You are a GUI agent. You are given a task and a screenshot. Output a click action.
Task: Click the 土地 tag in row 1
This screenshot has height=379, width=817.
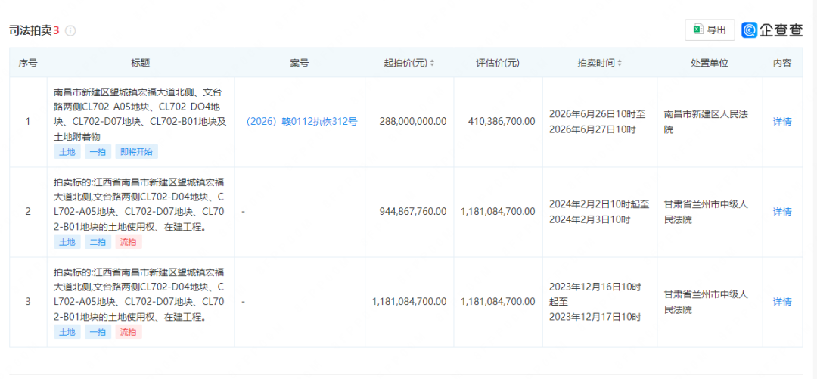(67, 152)
